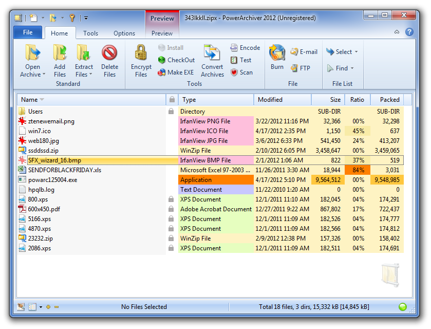
Task: Click the Encode tool
Action: point(245,48)
